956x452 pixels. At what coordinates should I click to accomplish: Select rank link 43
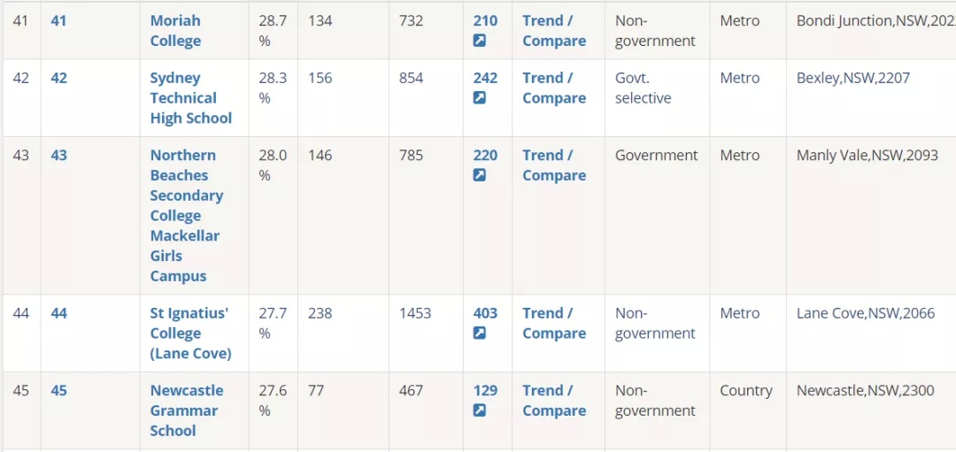(58, 156)
